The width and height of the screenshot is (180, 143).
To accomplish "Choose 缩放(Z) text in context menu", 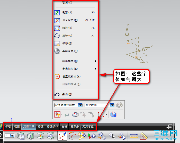I will coord(67,28).
